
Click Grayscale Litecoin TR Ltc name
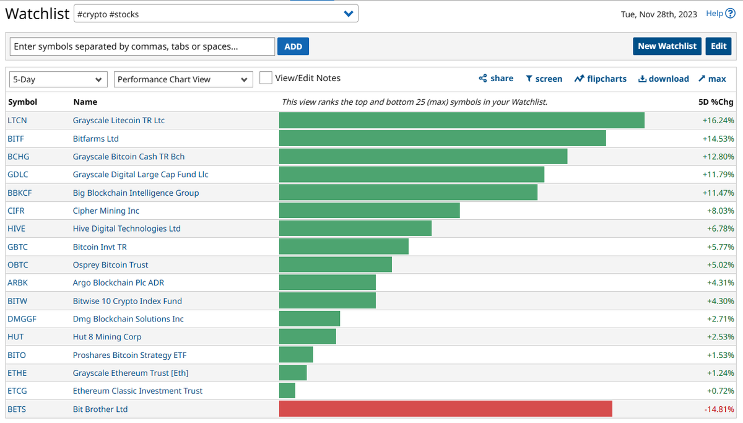[119, 120]
